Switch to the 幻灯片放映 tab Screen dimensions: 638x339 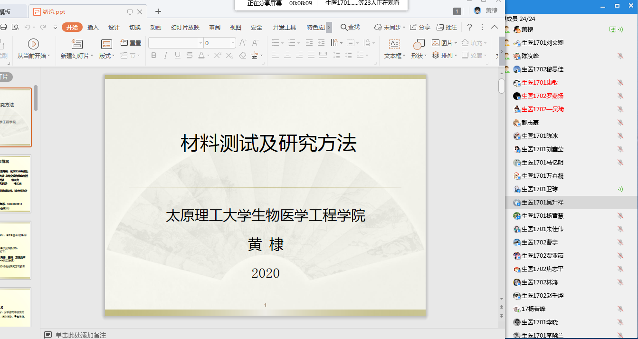point(185,27)
